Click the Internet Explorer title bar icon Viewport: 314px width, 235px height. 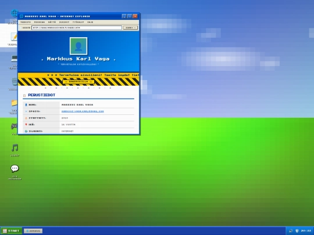tap(22, 16)
